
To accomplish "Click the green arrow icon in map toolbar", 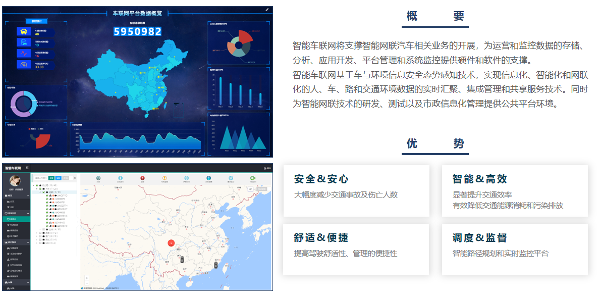I will [x=253, y=178].
